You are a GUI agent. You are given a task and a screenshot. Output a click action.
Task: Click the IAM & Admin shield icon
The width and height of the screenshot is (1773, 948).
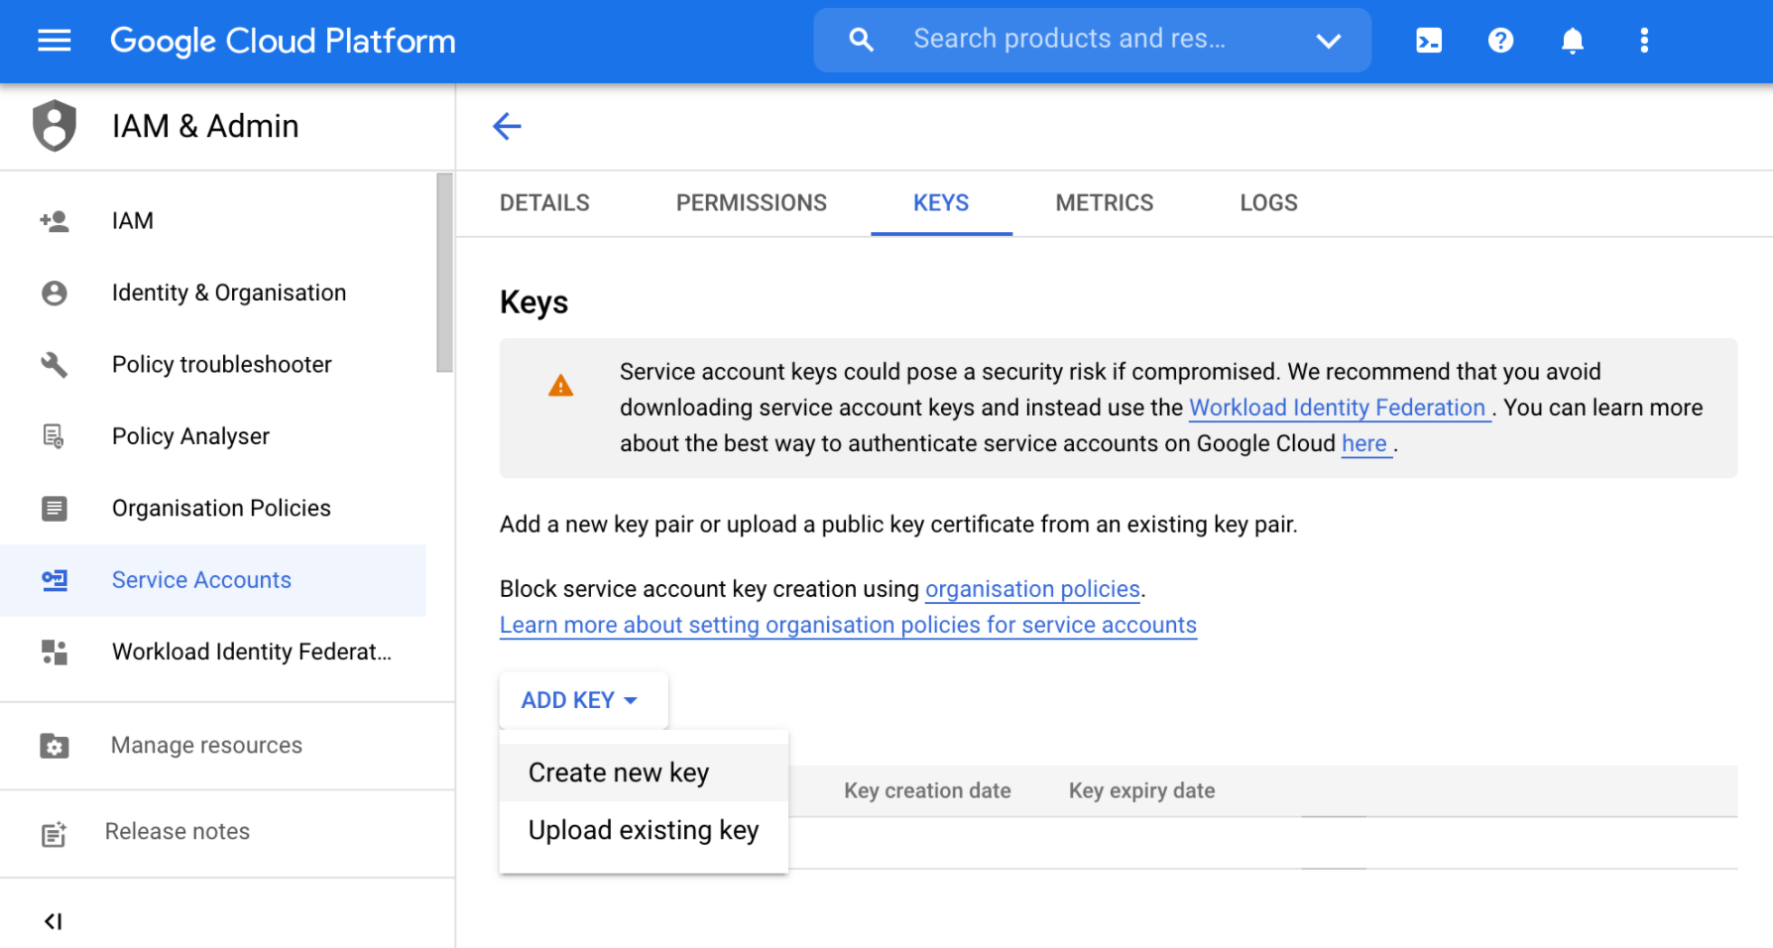point(55,126)
